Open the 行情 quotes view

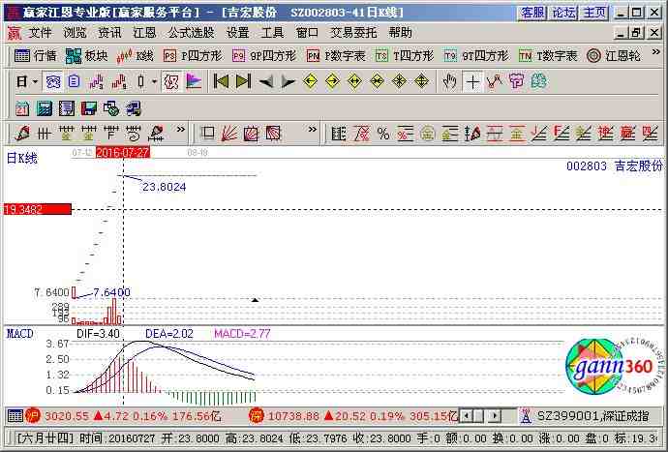click(35, 56)
